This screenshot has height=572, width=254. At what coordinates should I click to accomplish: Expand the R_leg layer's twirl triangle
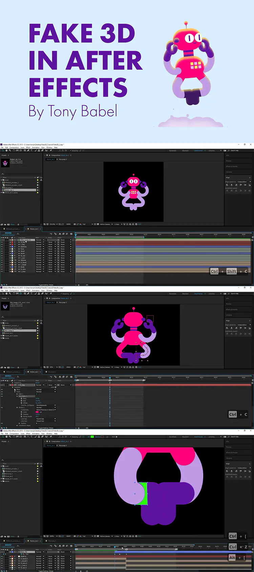[10, 242]
